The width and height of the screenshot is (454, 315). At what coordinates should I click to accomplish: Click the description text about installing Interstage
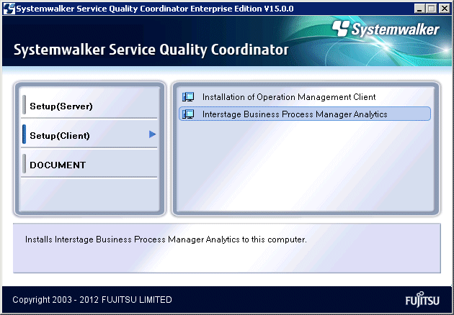[x=166, y=239]
